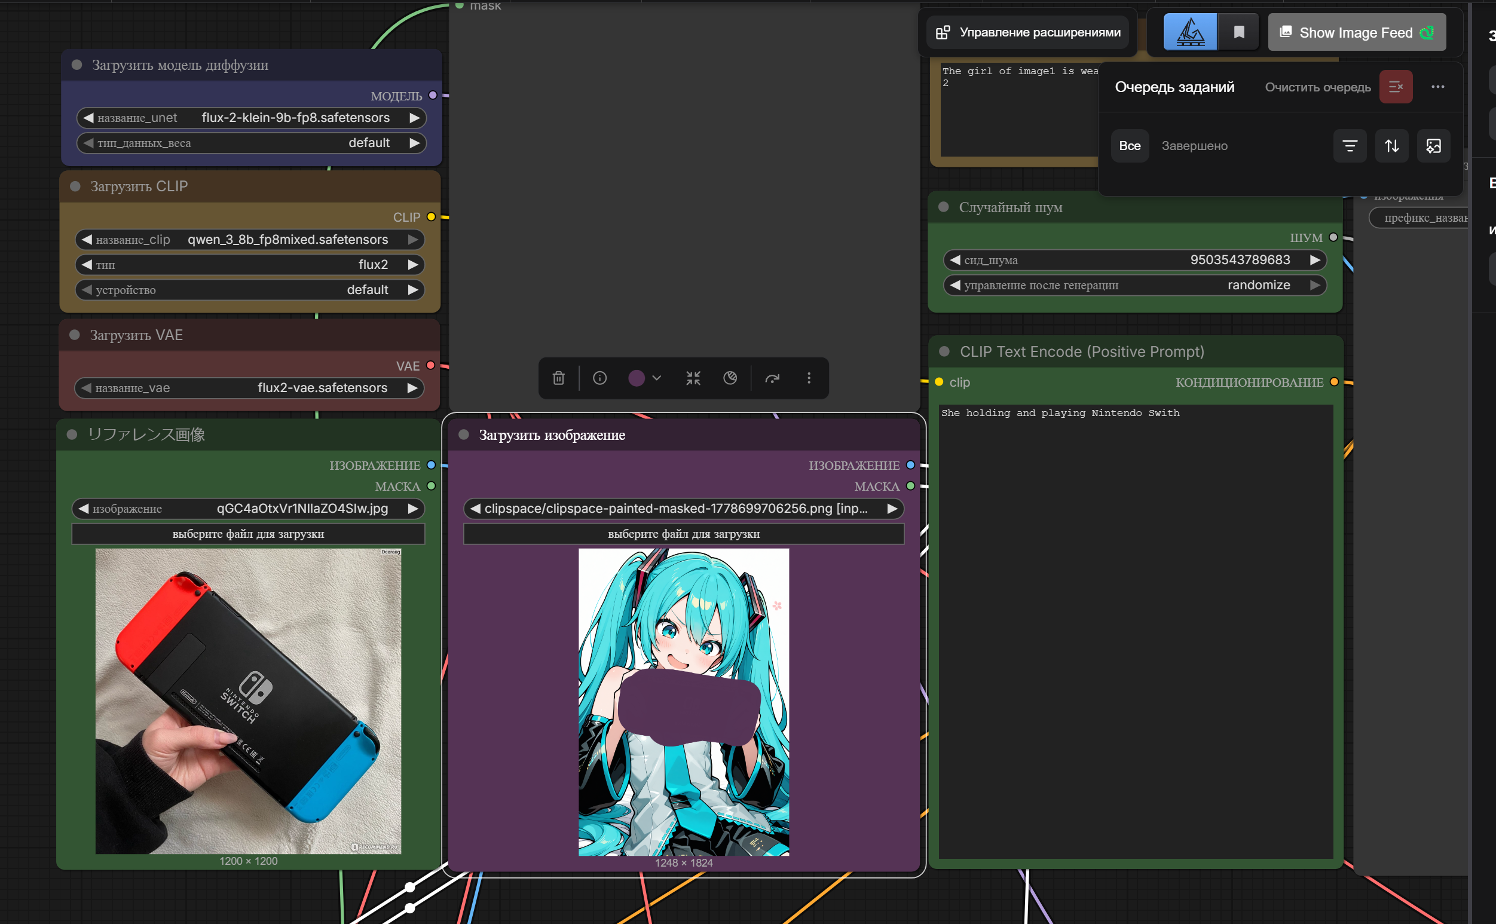Click the Show Image Feed button
This screenshot has width=1496, height=924.
[x=1357, y=32]
